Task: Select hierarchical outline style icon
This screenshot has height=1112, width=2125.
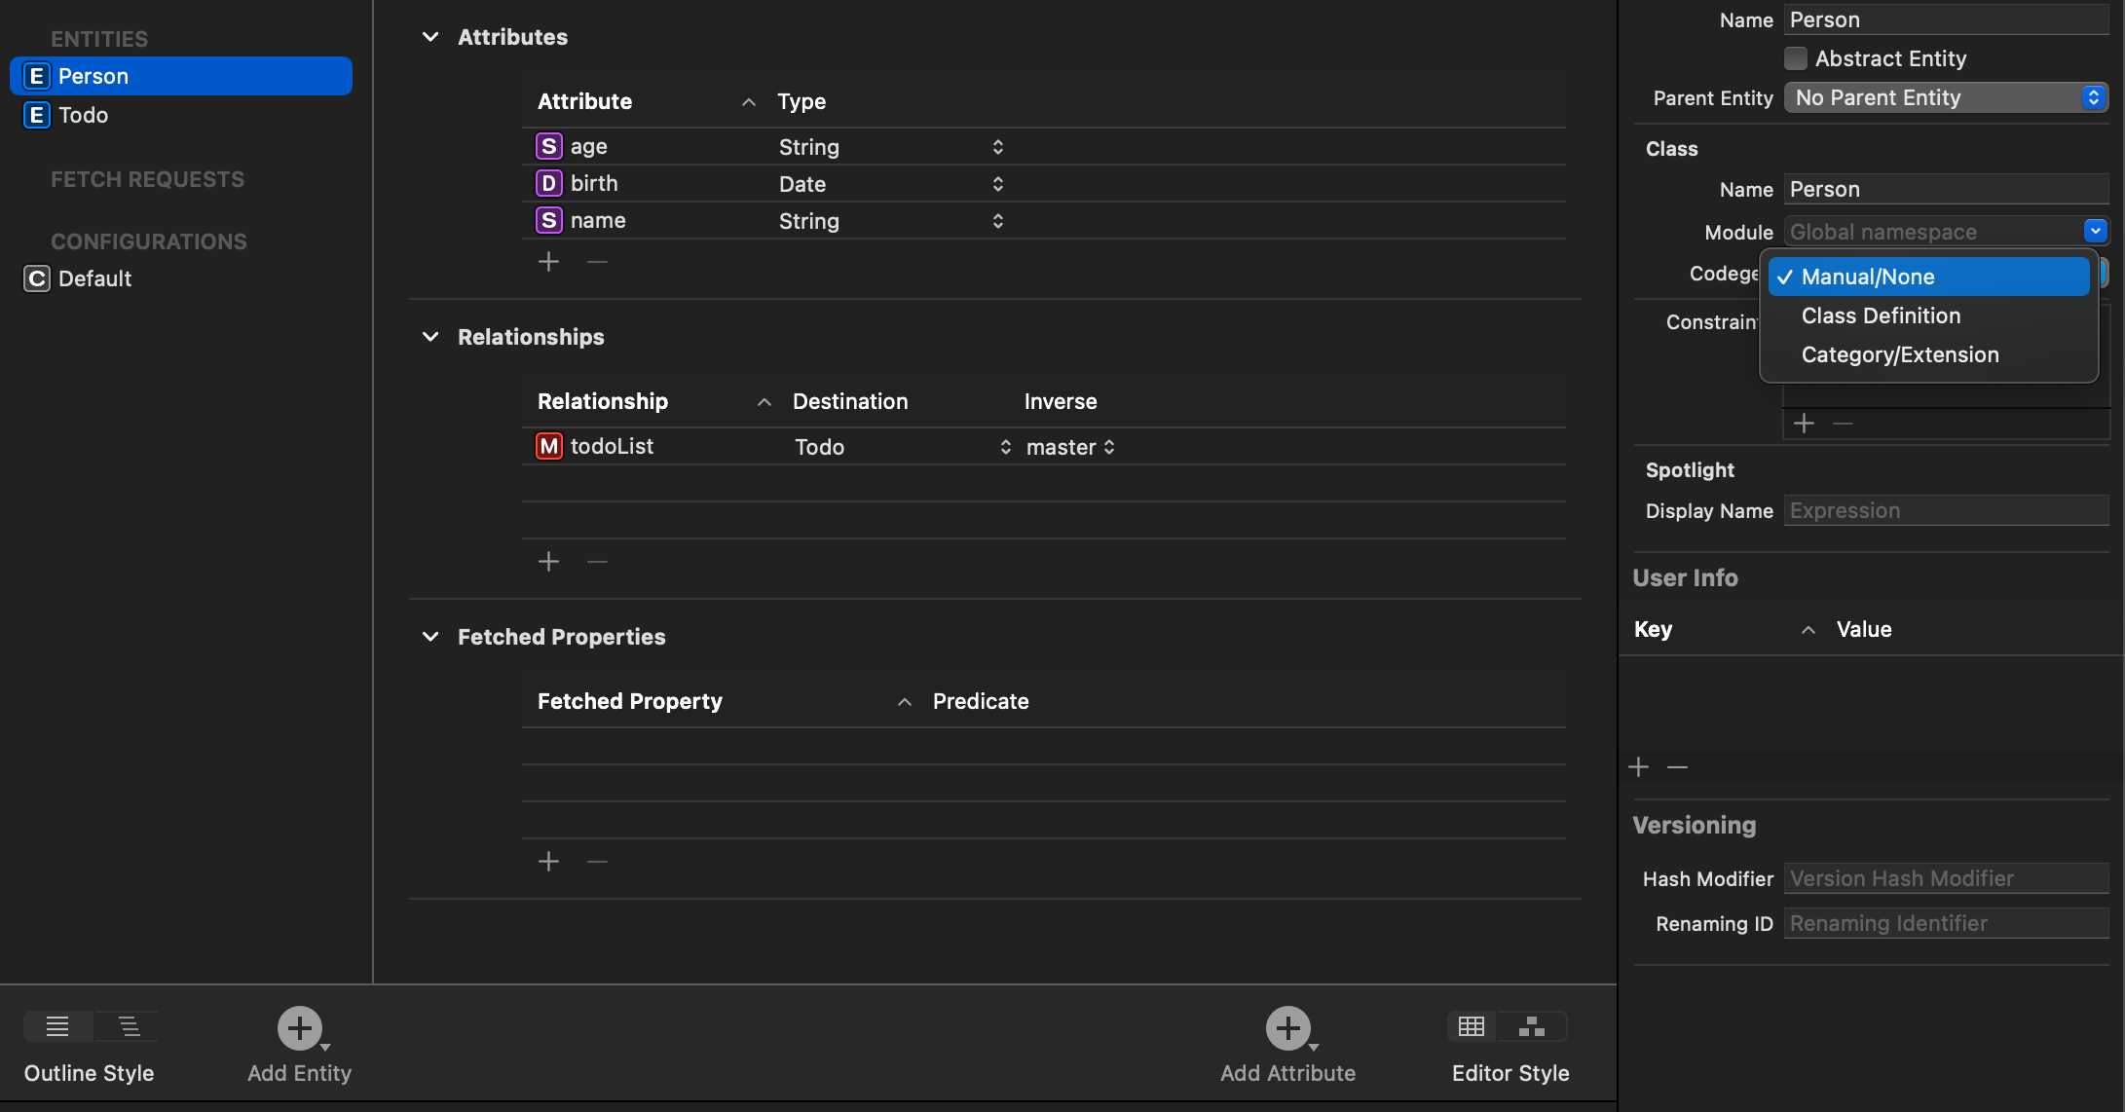Action: 129,1026
